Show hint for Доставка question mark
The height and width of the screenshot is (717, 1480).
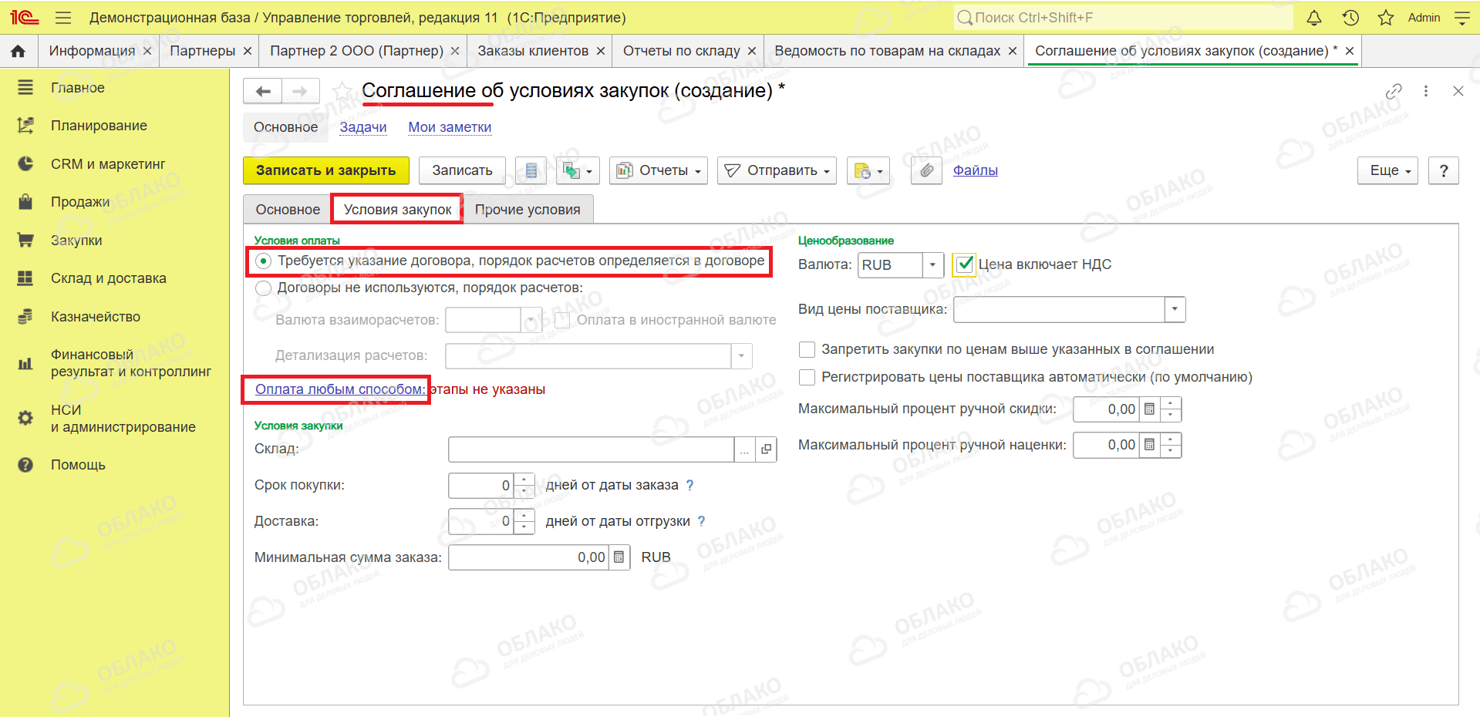click(701, 521)
